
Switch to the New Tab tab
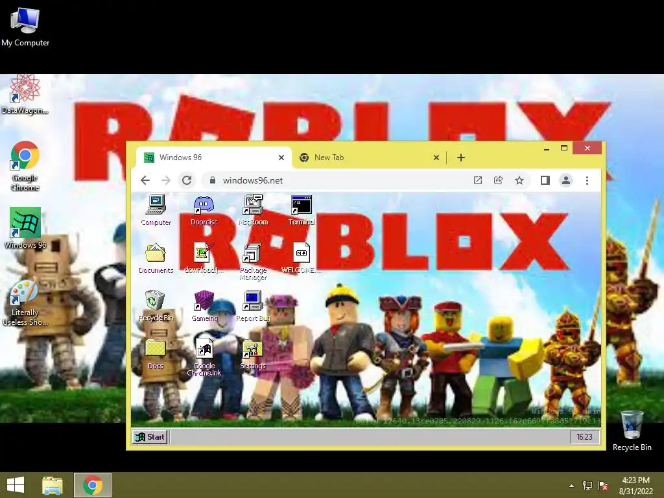[x=368, y=158]
